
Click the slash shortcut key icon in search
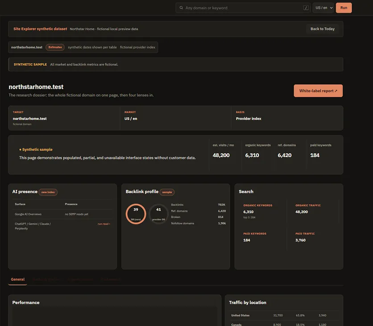[x=306, y=8]
